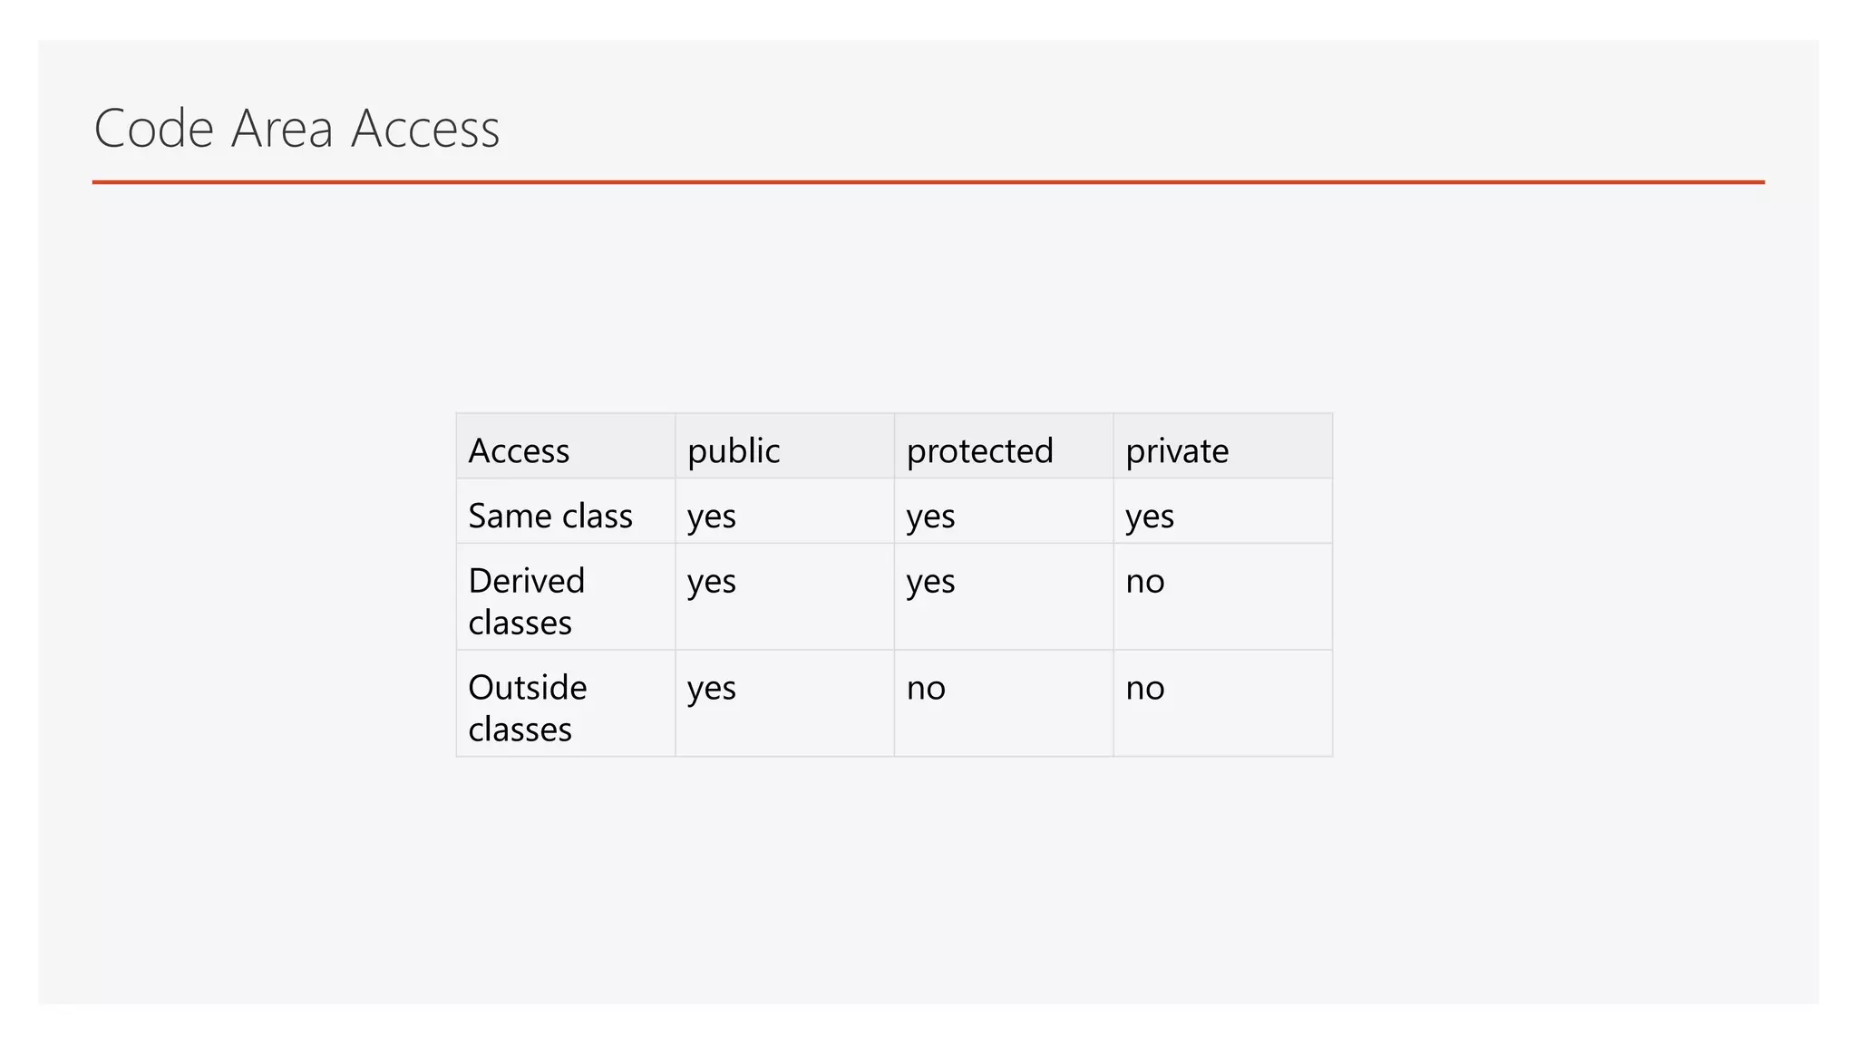Screen dimensions: 1857x1044
Task: Click the 'Code Area Access' slide title
Action: 297,129
